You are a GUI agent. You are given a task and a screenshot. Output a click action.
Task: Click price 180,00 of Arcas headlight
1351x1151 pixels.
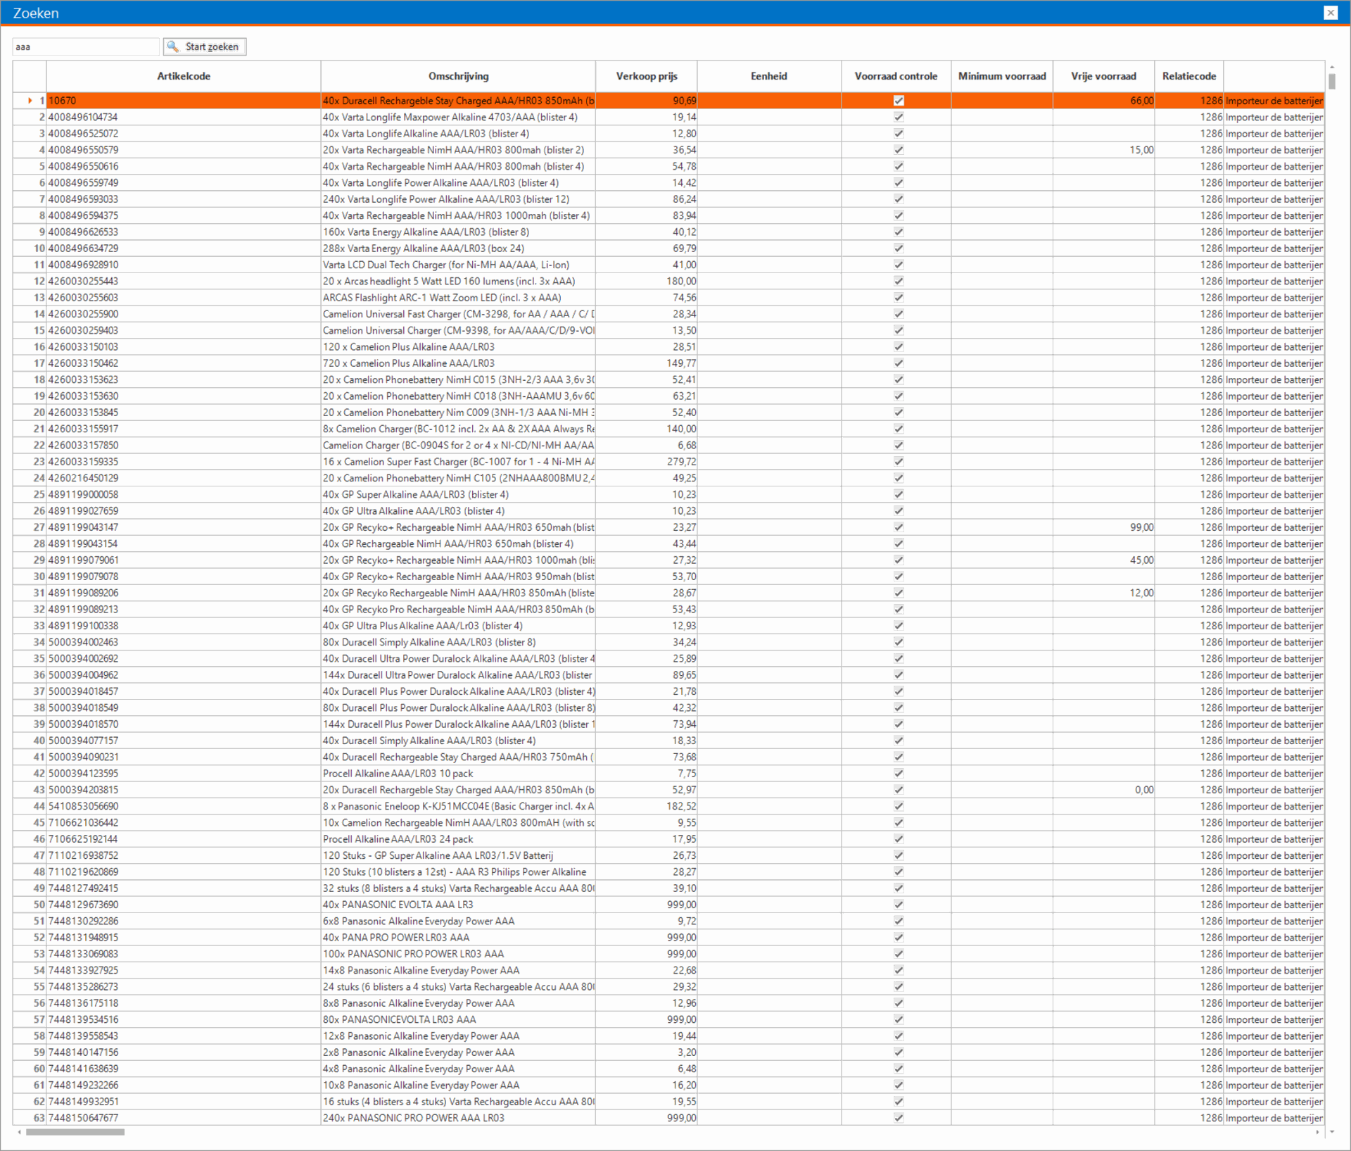(x=681, y=281)
